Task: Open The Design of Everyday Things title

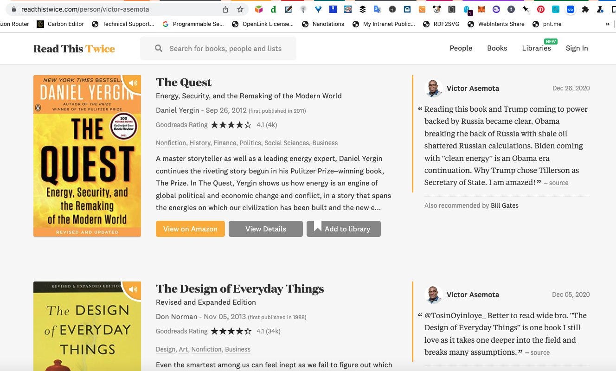Action: pos(240,288)
